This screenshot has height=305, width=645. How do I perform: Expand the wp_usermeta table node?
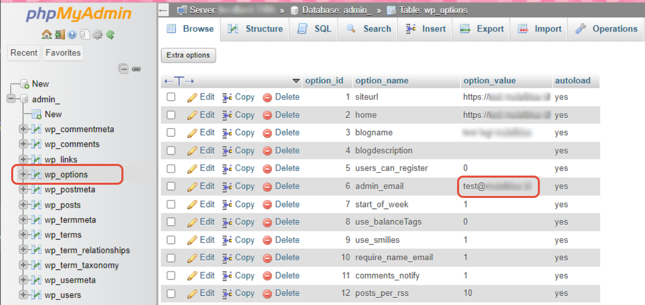[23, 280]
